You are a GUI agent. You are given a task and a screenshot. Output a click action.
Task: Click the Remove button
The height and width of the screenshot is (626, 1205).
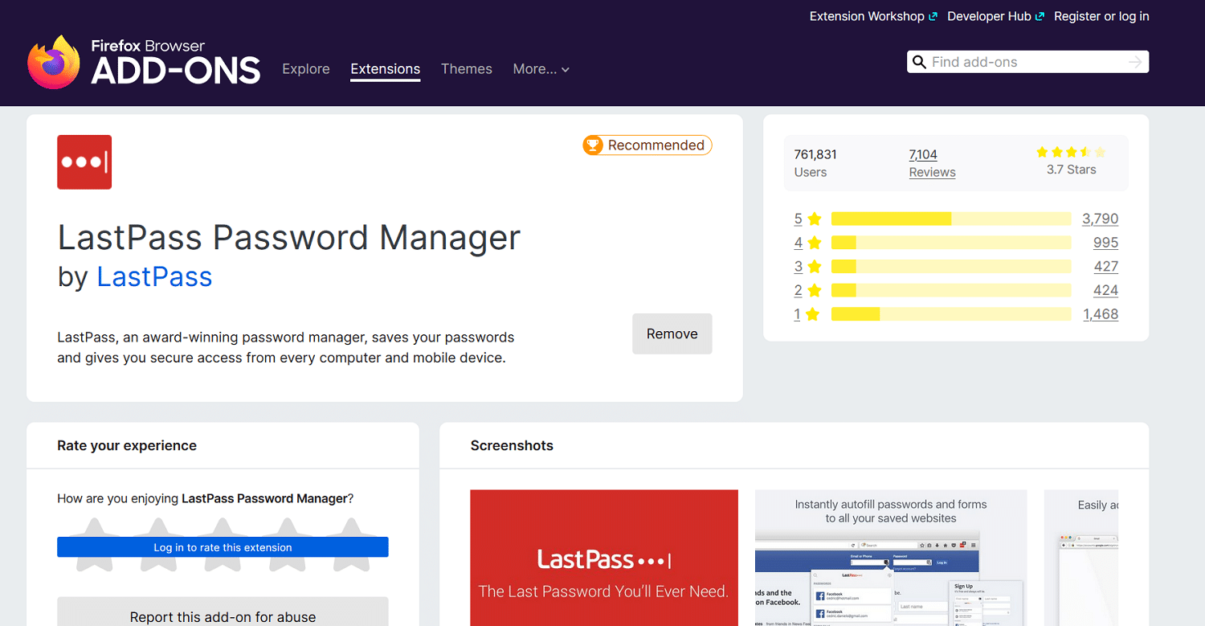tap(672, 333)
